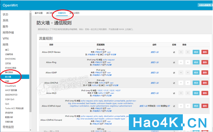This screenshot has width=213, height=132.
Task: Move Allow-IGMP rule up
Action: coord(181,73)
